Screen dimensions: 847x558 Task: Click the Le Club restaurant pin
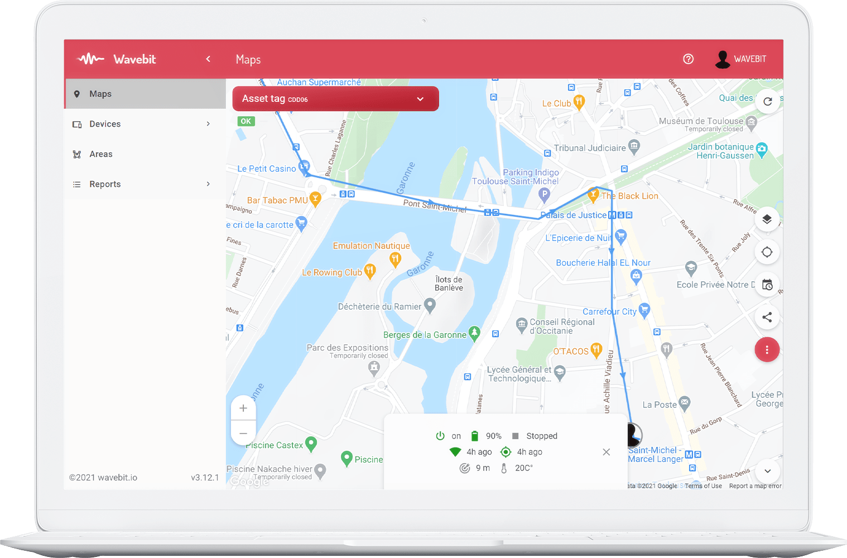579,103
